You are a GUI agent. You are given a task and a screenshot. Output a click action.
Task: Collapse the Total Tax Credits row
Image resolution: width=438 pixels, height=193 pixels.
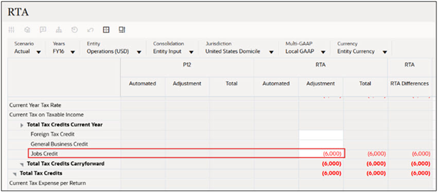pyautogui.click(x=15, y=174)
